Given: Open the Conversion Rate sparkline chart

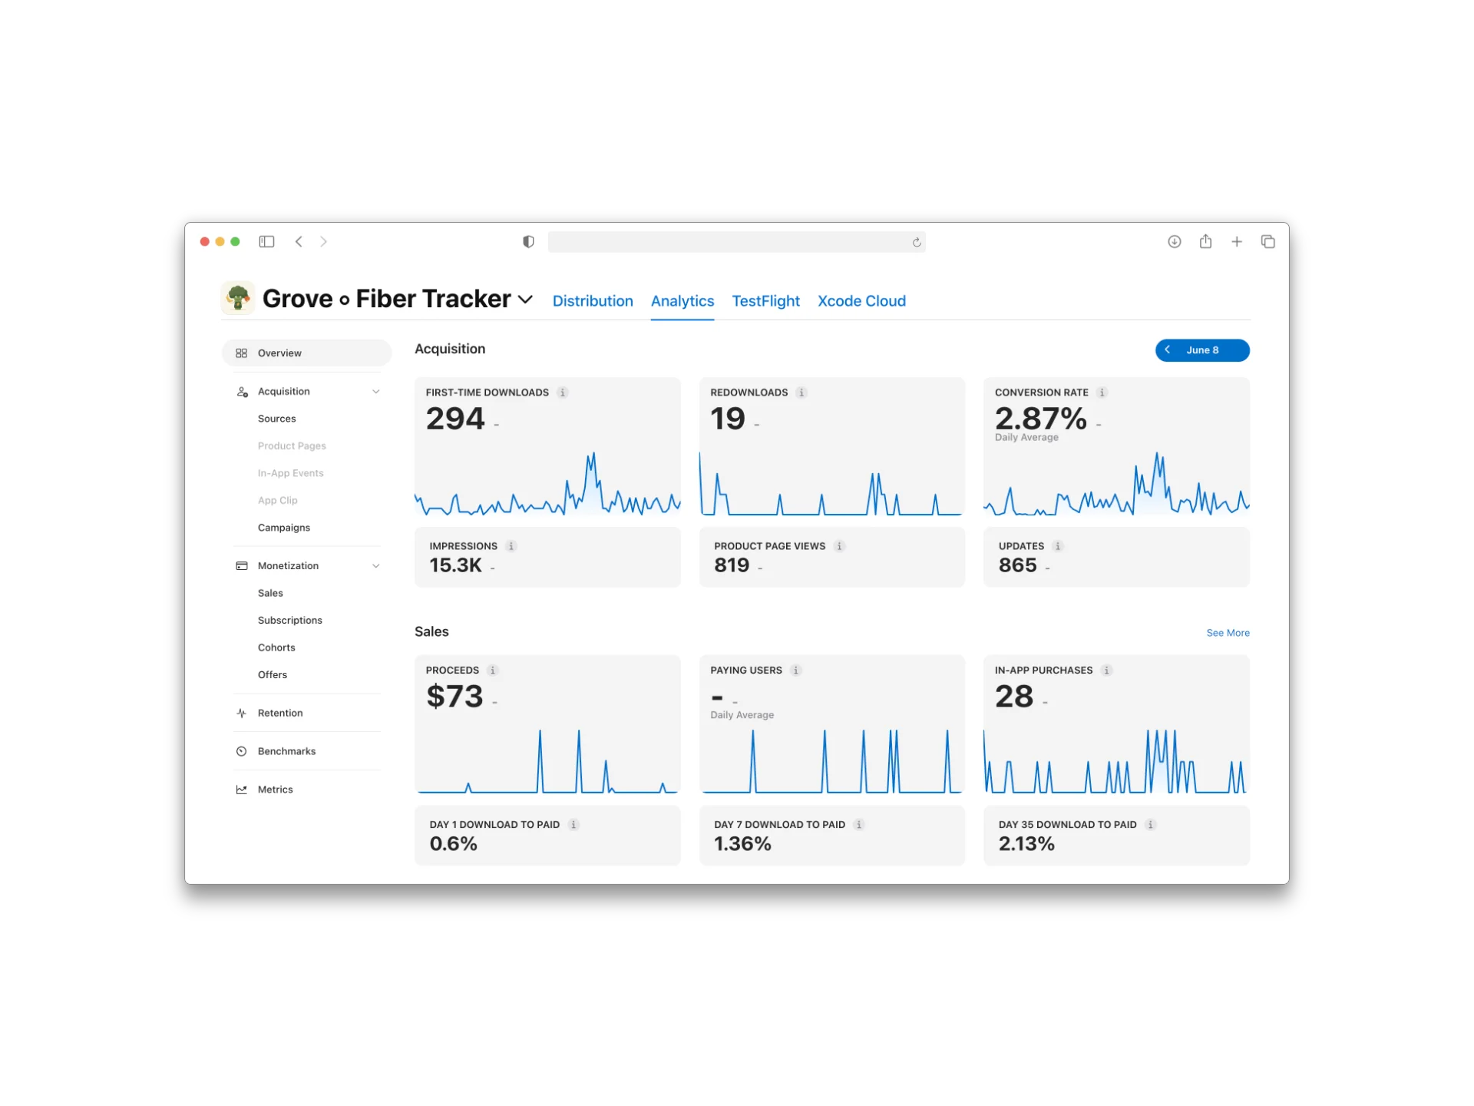Looking at the screenshot, I should pos(1116,484).
